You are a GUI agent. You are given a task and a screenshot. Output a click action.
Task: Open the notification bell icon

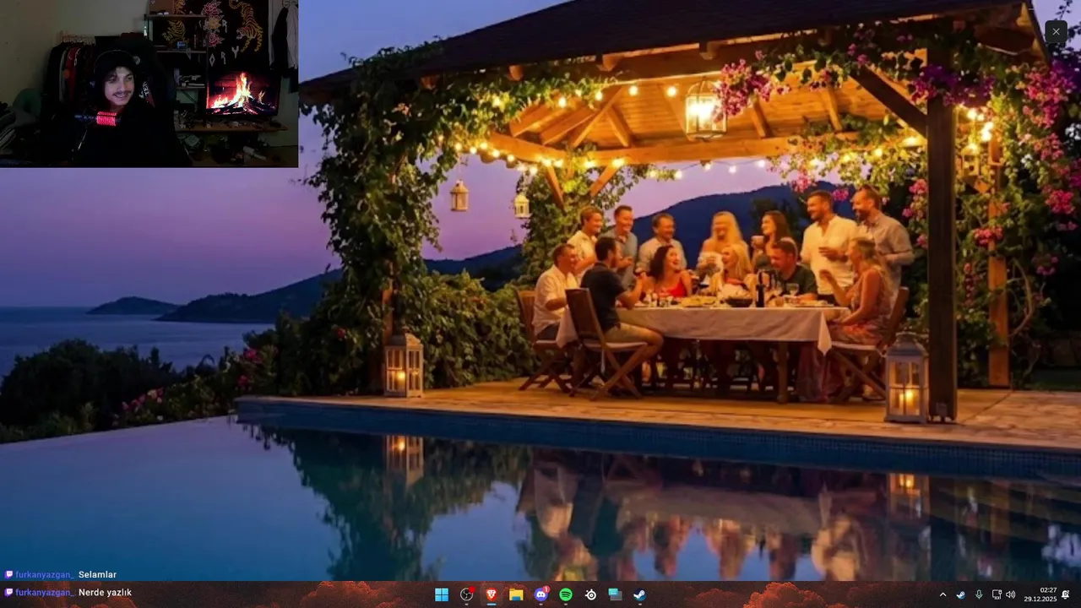click(1066, 594)
